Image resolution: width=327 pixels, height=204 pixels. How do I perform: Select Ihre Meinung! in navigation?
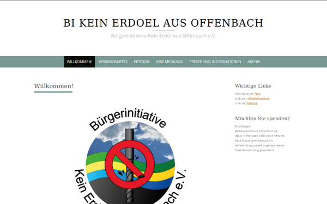point(169,61)
